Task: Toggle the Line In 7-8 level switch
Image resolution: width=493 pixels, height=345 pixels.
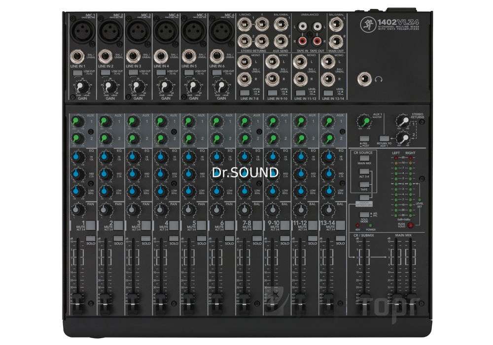Action: click(x=245, y=93)
